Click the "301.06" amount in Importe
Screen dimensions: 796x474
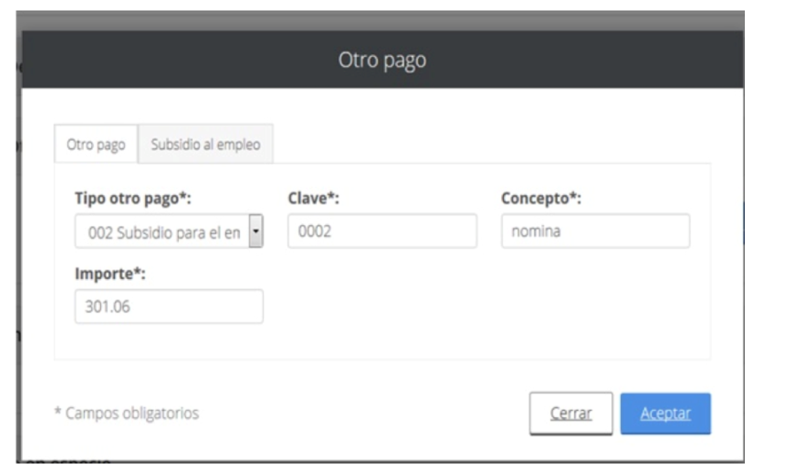click(x=107, y=306)
